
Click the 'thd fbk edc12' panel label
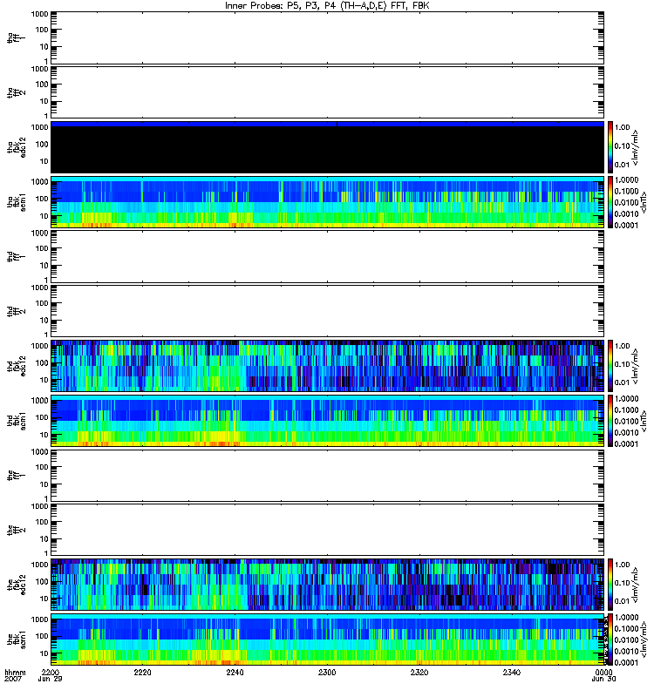pos(16,365)
